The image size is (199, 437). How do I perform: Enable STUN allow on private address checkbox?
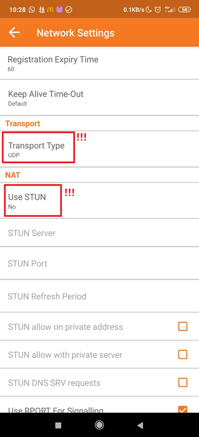[183, 326]
